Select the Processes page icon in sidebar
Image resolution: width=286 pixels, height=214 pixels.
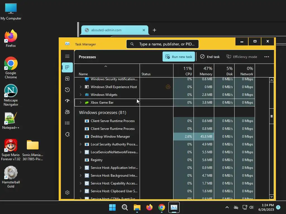point(67,67)
